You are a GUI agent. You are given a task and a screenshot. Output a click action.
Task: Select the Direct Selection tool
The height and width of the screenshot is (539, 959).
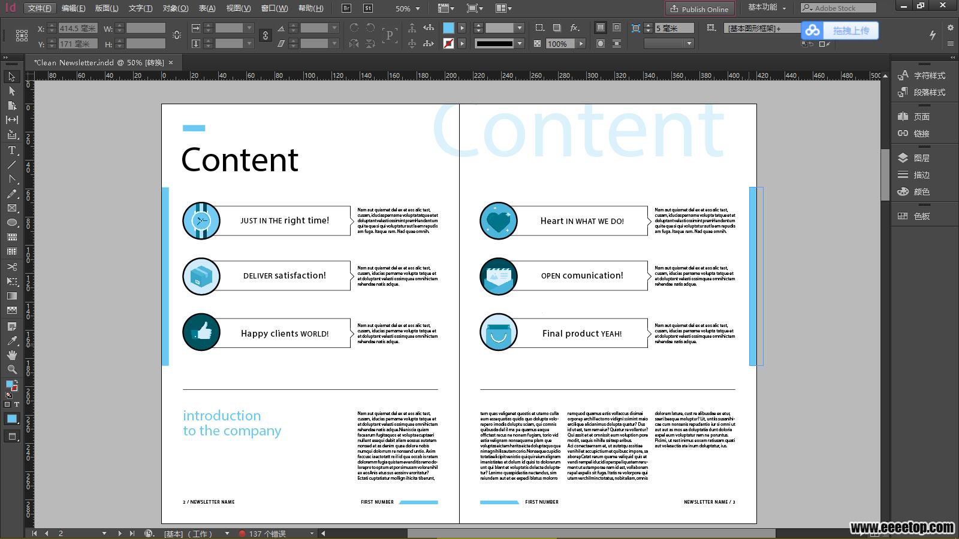click(x=12, y=91)
